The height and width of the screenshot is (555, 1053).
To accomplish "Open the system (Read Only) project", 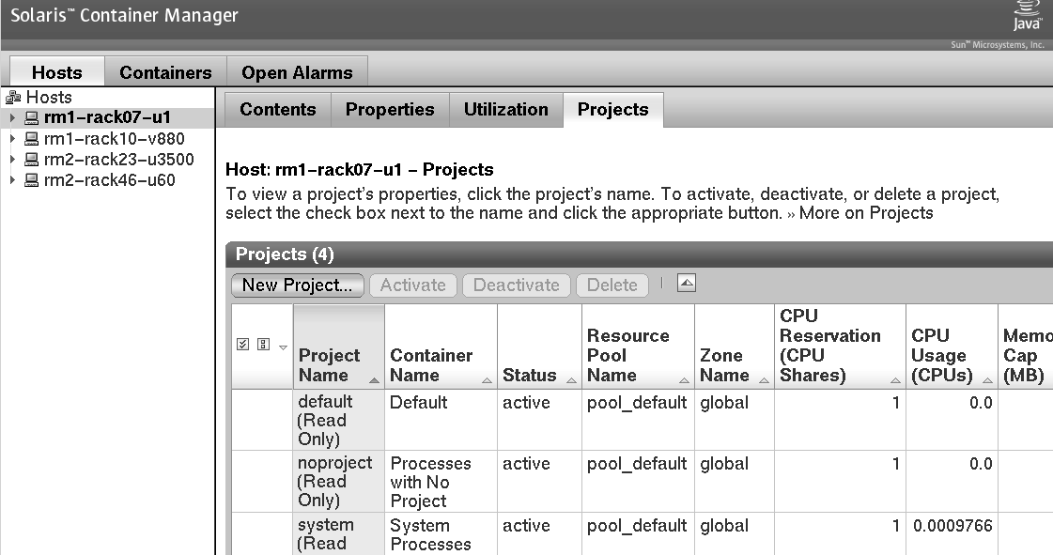I will [x=326, y=534].
